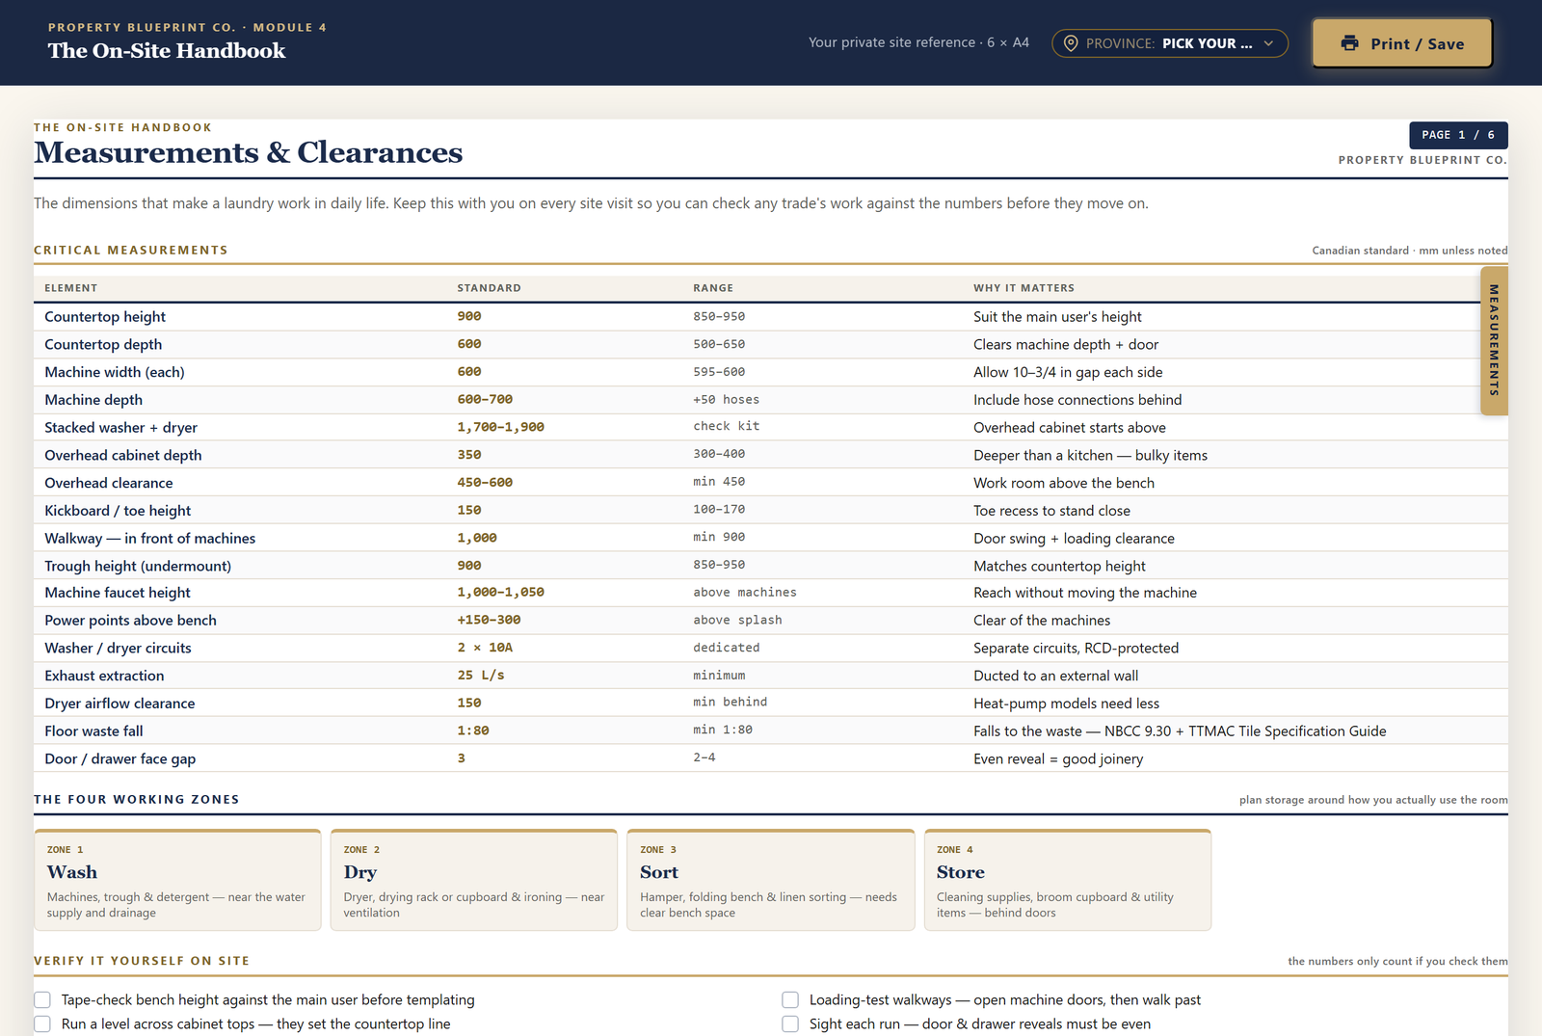Select the Zone 3 Sort card

[x=771, y=880]
